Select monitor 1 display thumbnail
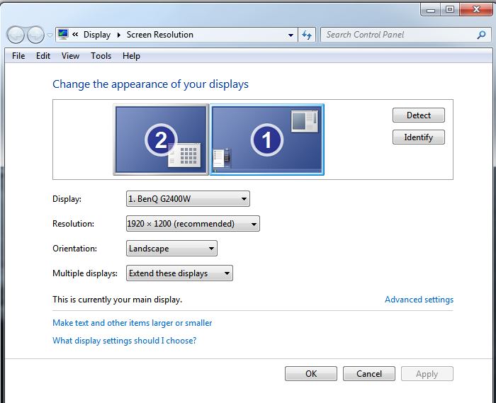The image size is (496, 403). (x=267, y=140)
